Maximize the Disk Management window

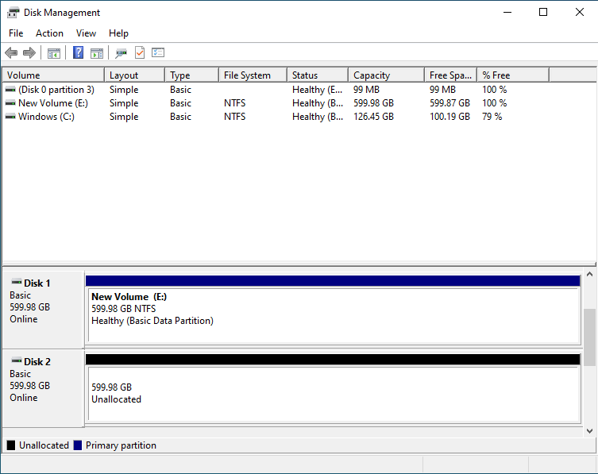543,12
